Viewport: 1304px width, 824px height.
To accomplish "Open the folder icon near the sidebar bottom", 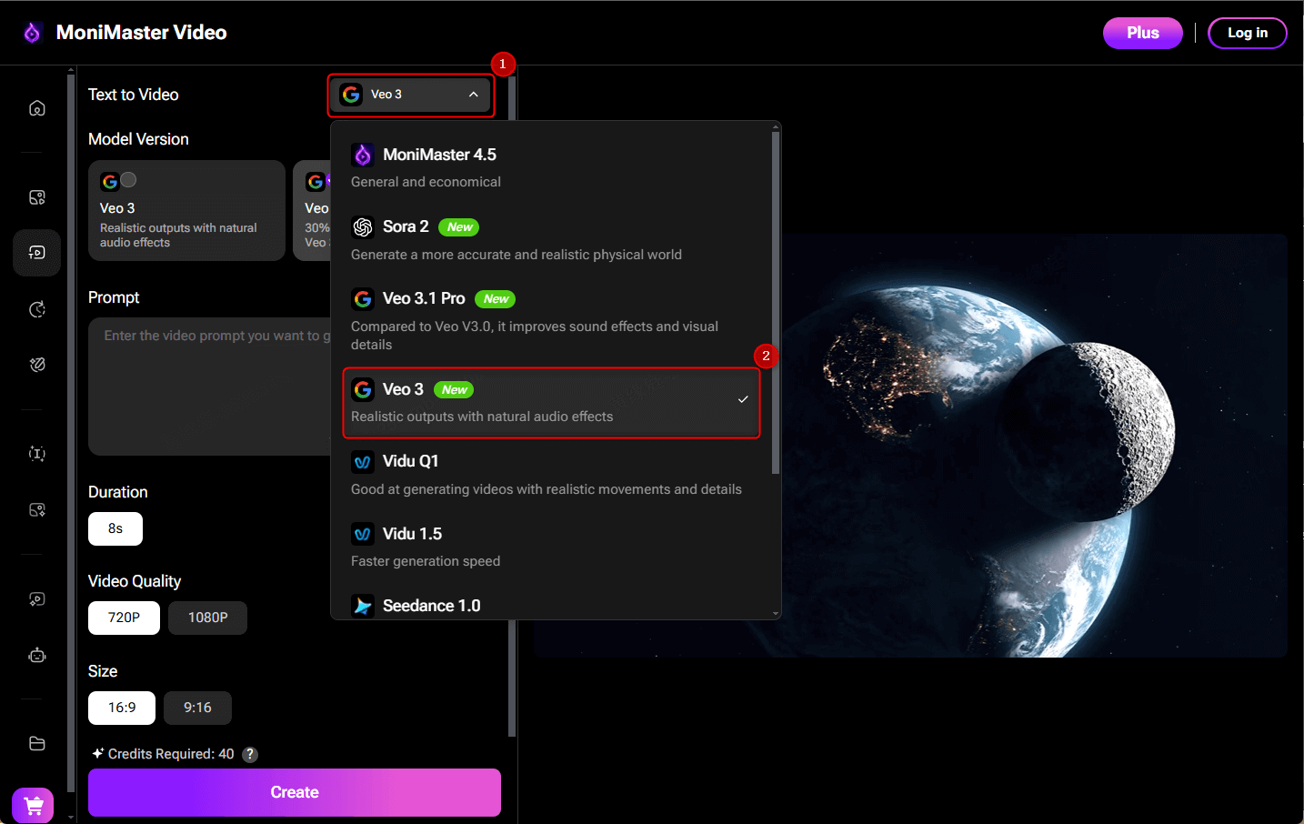I will coord(36,743).
